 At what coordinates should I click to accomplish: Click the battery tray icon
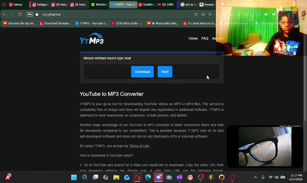283,177
